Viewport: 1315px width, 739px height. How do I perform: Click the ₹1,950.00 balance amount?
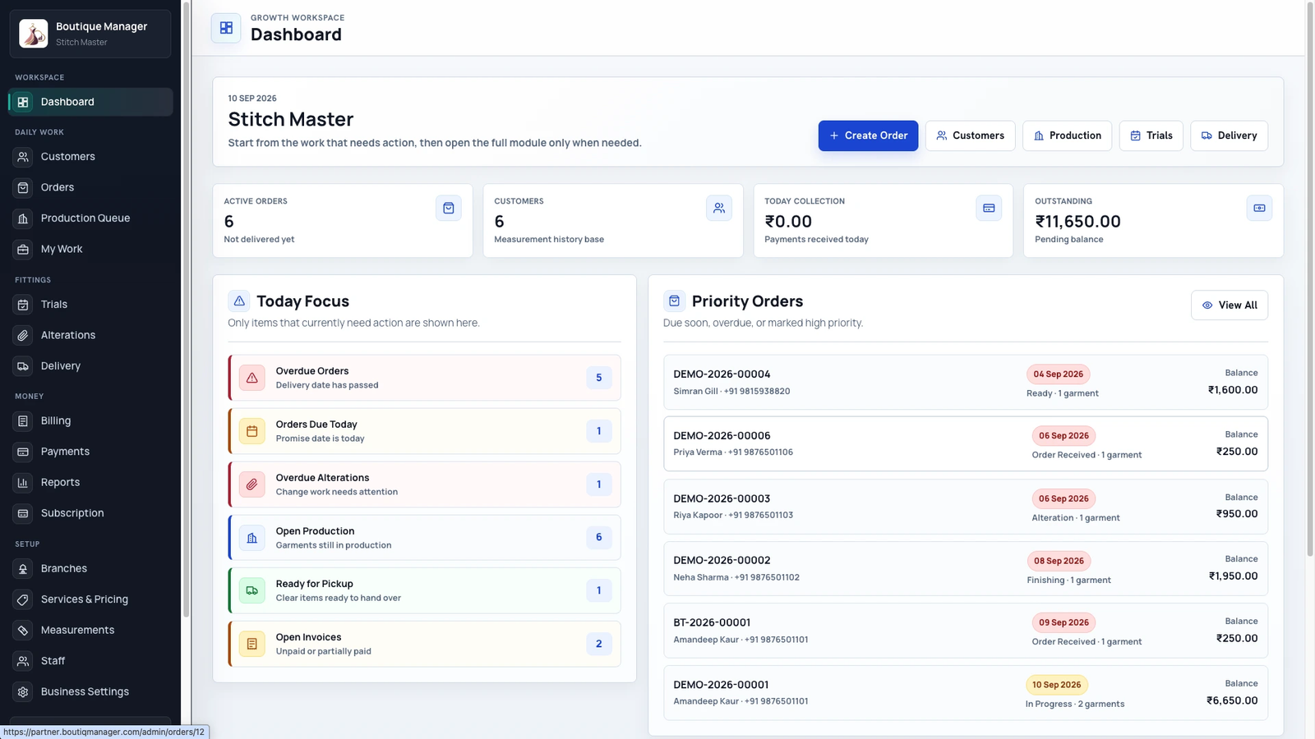pos(1233,576)
